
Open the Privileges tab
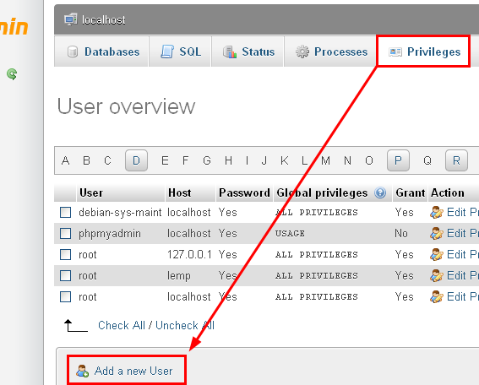pyautogui.click(x=424, y=52)
